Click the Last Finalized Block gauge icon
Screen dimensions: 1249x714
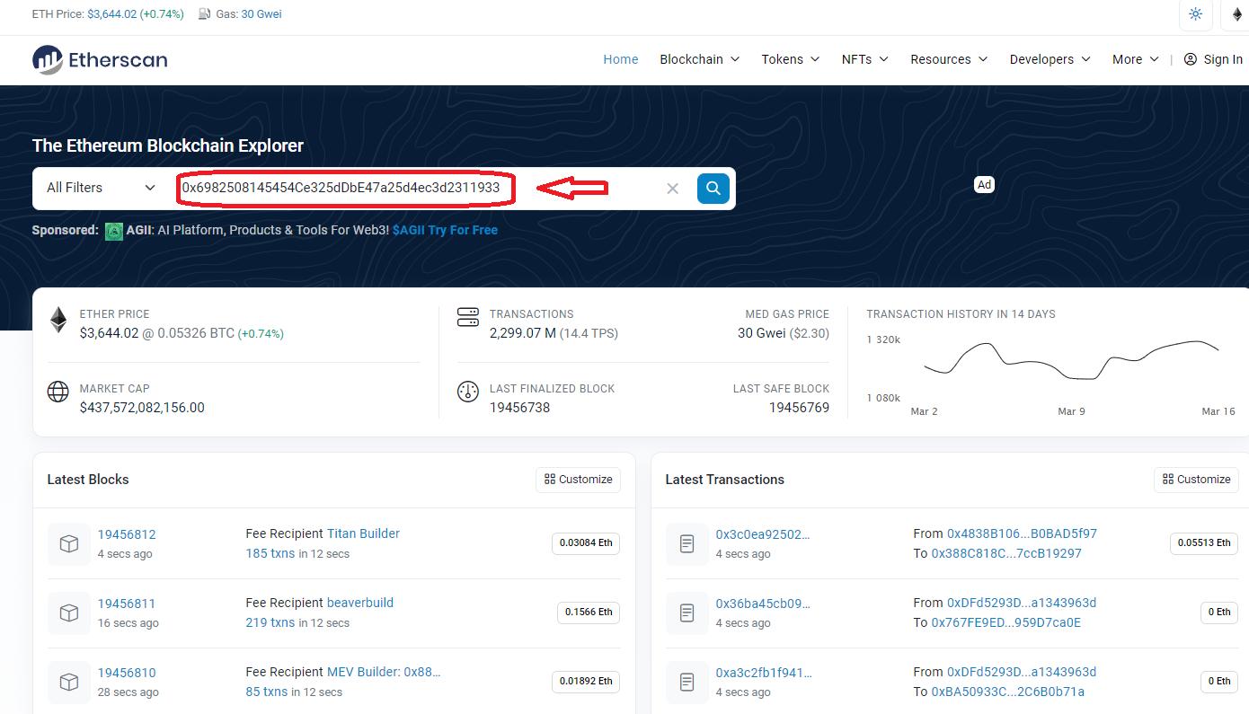[468, 392]
